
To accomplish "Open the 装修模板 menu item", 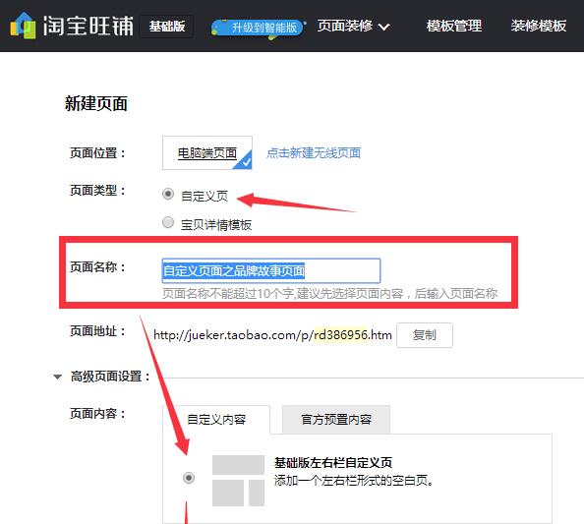I will [538, 26].
